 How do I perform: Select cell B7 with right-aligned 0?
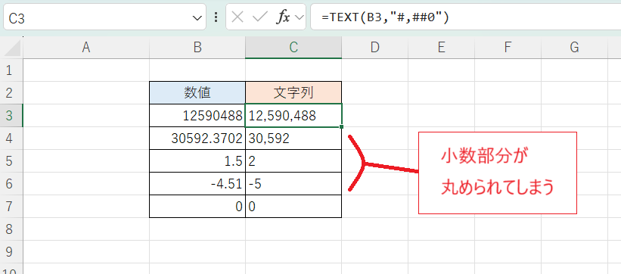197,206
